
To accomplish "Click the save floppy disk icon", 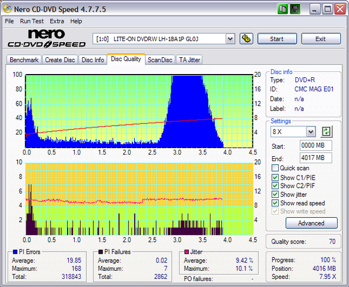I will pos(296,9).
